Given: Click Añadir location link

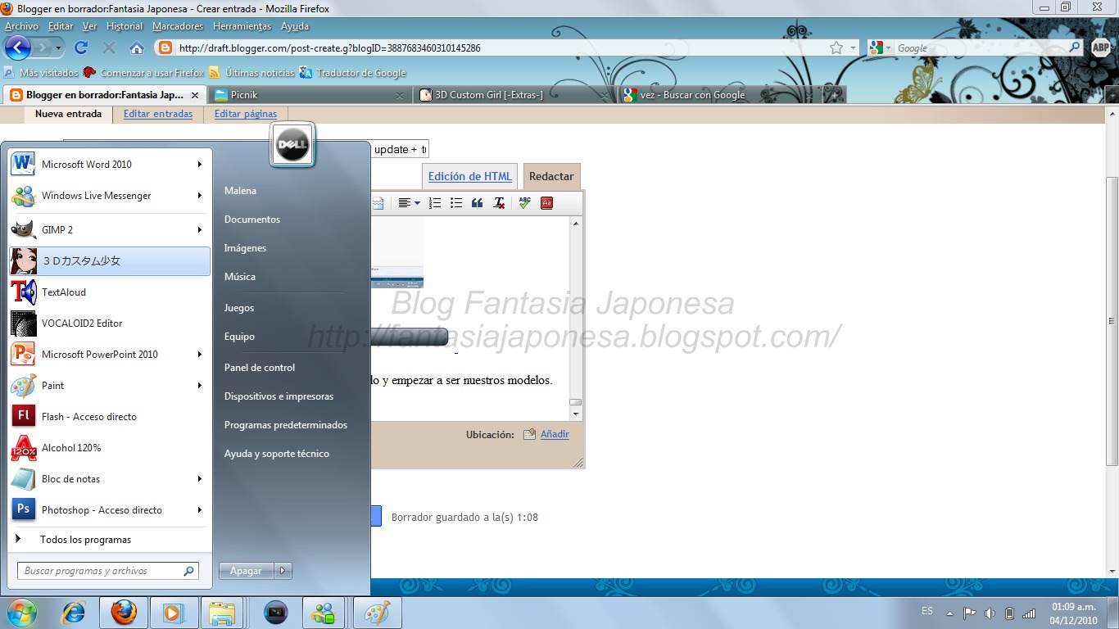Looking at the screenshot, I should [555, 434].
